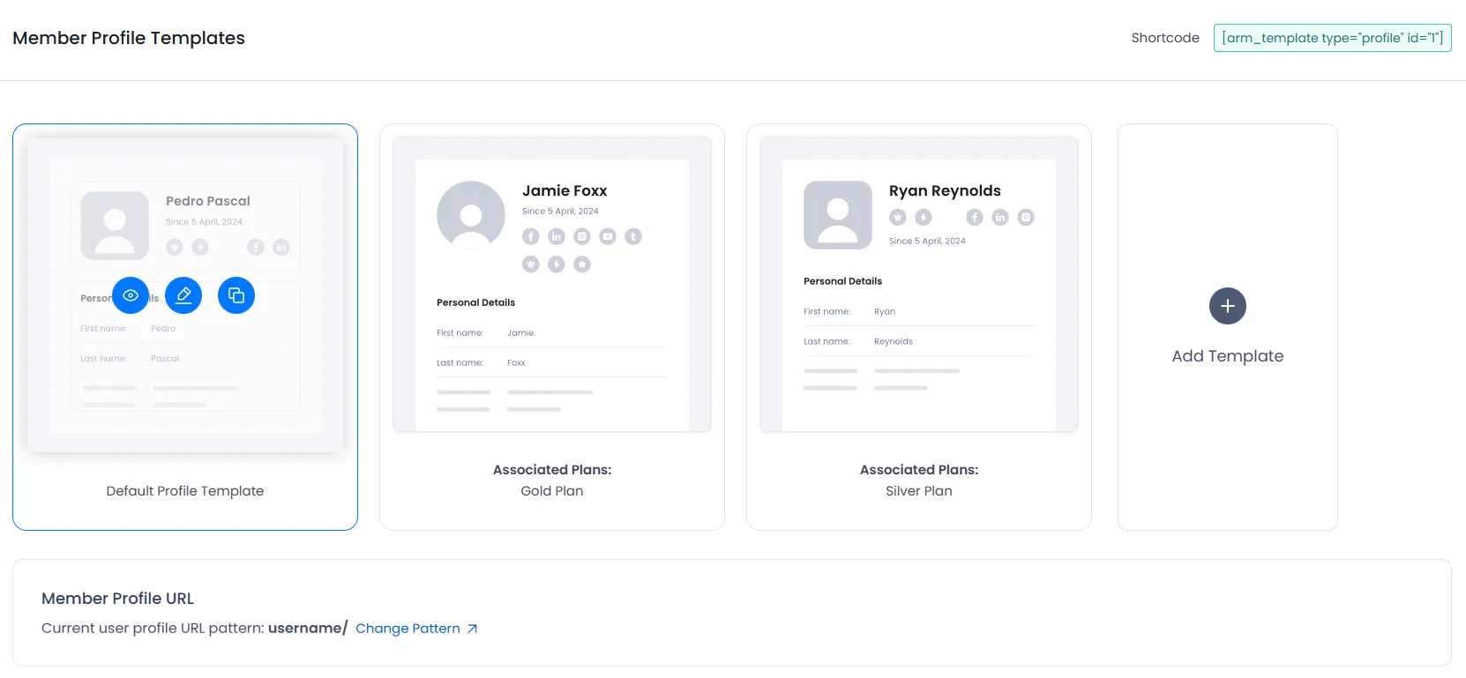Click the Pedro Pascal name heading
Screen dimensions: 1466x678
(x=208, y=201)
